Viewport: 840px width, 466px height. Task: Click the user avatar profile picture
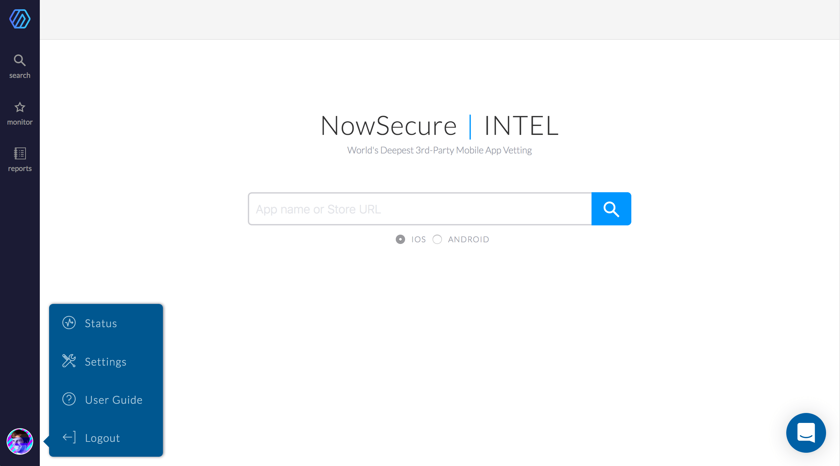tap(20, 441)
